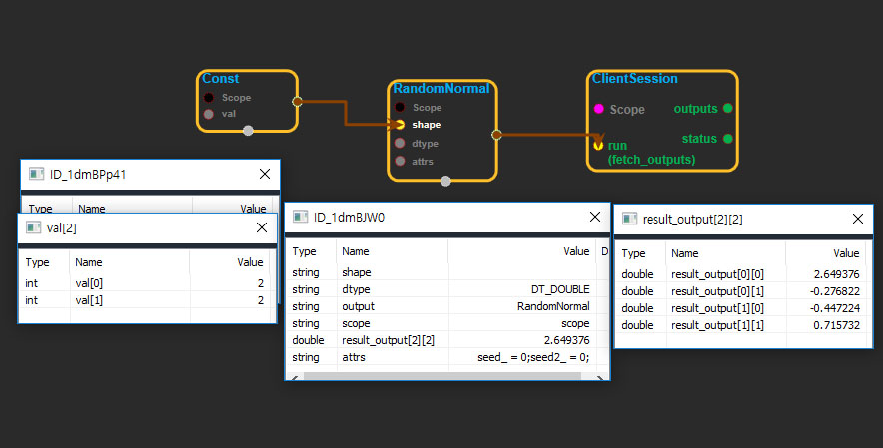Click the RandomNormal dtype port
Image resolution: width=883 pixels, height=448 pixels.
point(400,143)
